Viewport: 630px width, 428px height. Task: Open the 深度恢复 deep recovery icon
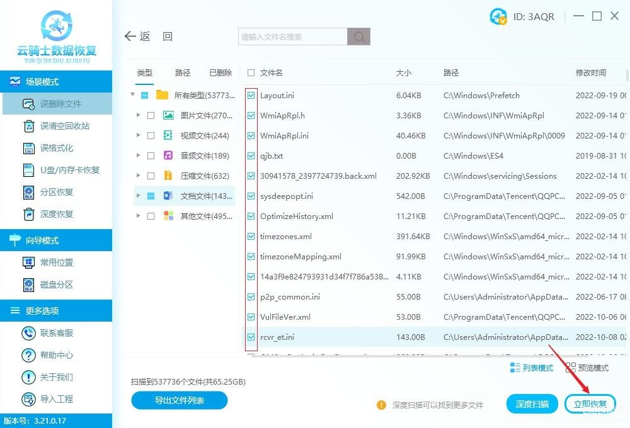(29, 215)
